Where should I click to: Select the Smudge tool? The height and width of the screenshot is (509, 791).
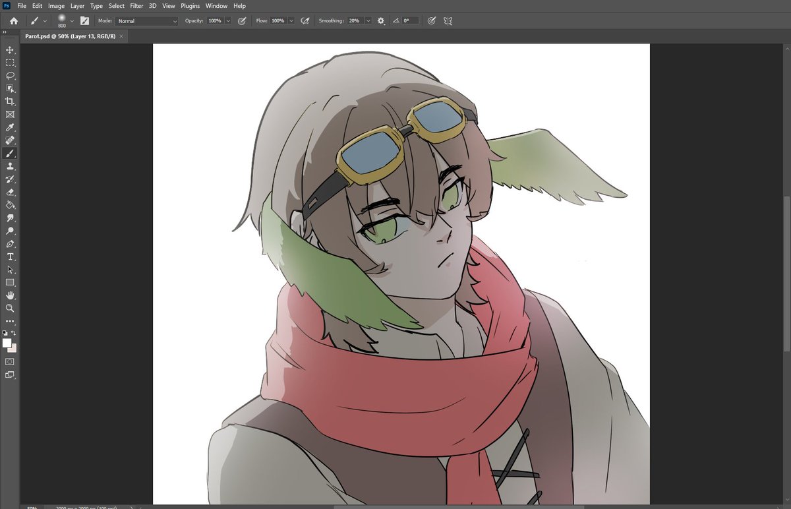10,218
